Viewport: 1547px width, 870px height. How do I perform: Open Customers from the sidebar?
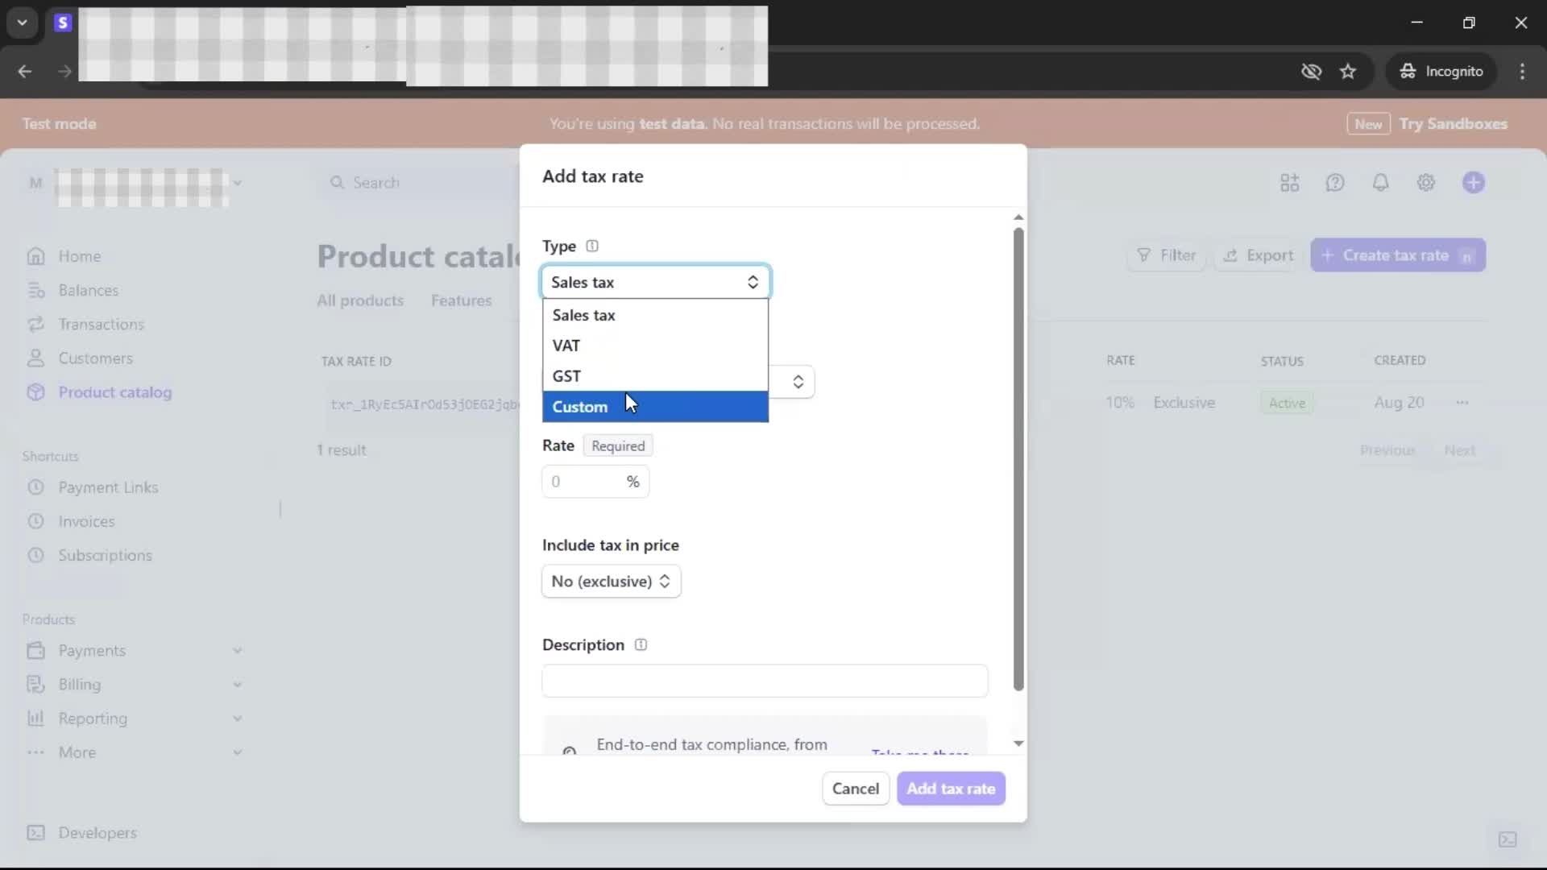[95, 358]
